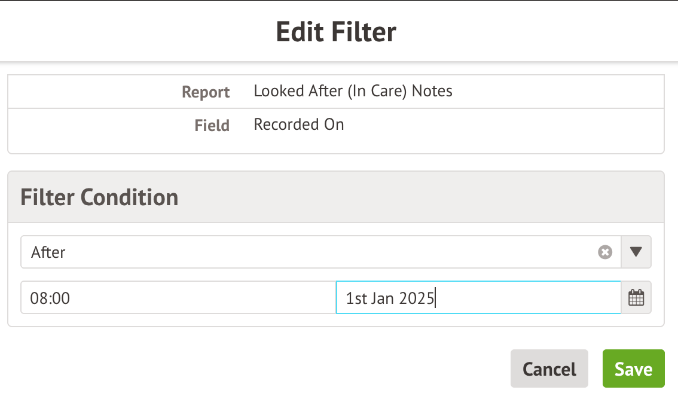Click the 'Report' row label

pos(206,92)
